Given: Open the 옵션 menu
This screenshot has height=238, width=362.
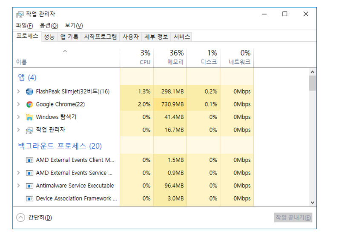Looking at the screenshot, I should (x=49, y=26).
